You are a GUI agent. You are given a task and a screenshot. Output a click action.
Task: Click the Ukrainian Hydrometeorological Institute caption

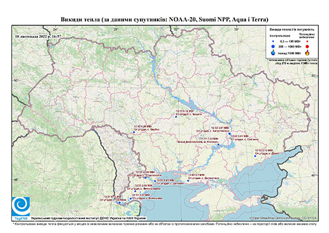pyautogui.click(x=88, y=218)
